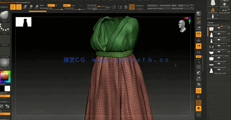The height and width of the screenshot is (120, 231).
Task: Enable the Mrgb mode button
Action: tap(42, 5)
